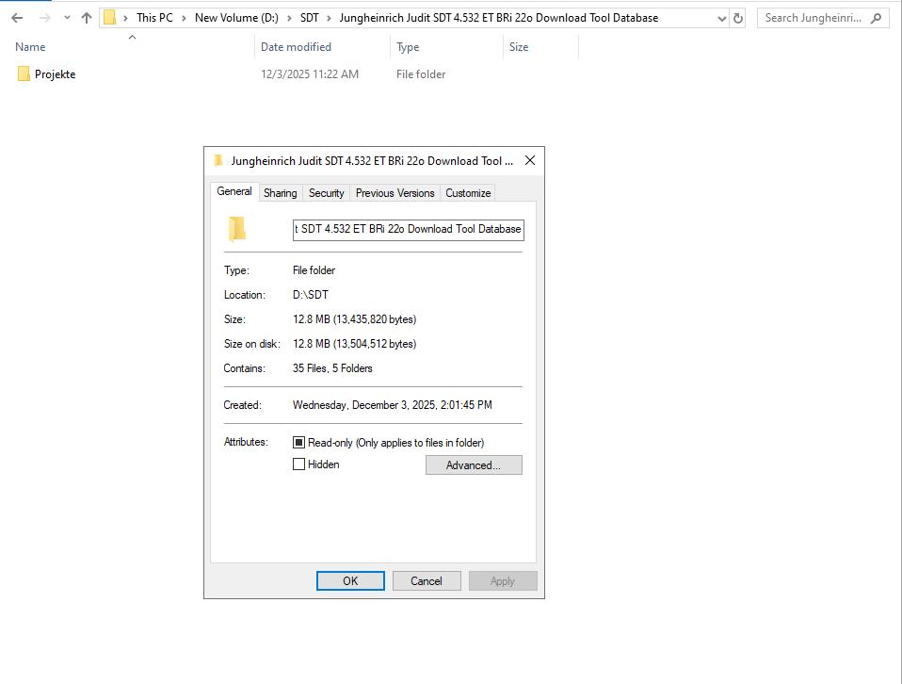Sort by the Size column header
This screenshot has height=684, width=902.
point(518,47)
